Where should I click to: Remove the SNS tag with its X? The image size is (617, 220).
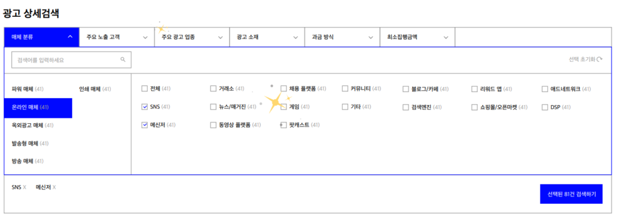coord(24,188)
